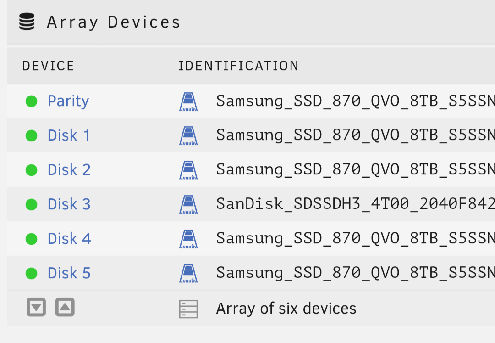Image resolution: width=495 pixels, height=343 pixels.
Task: Click the SanDisk drive icon for Disk 3
Action: (x=188, y=204)
